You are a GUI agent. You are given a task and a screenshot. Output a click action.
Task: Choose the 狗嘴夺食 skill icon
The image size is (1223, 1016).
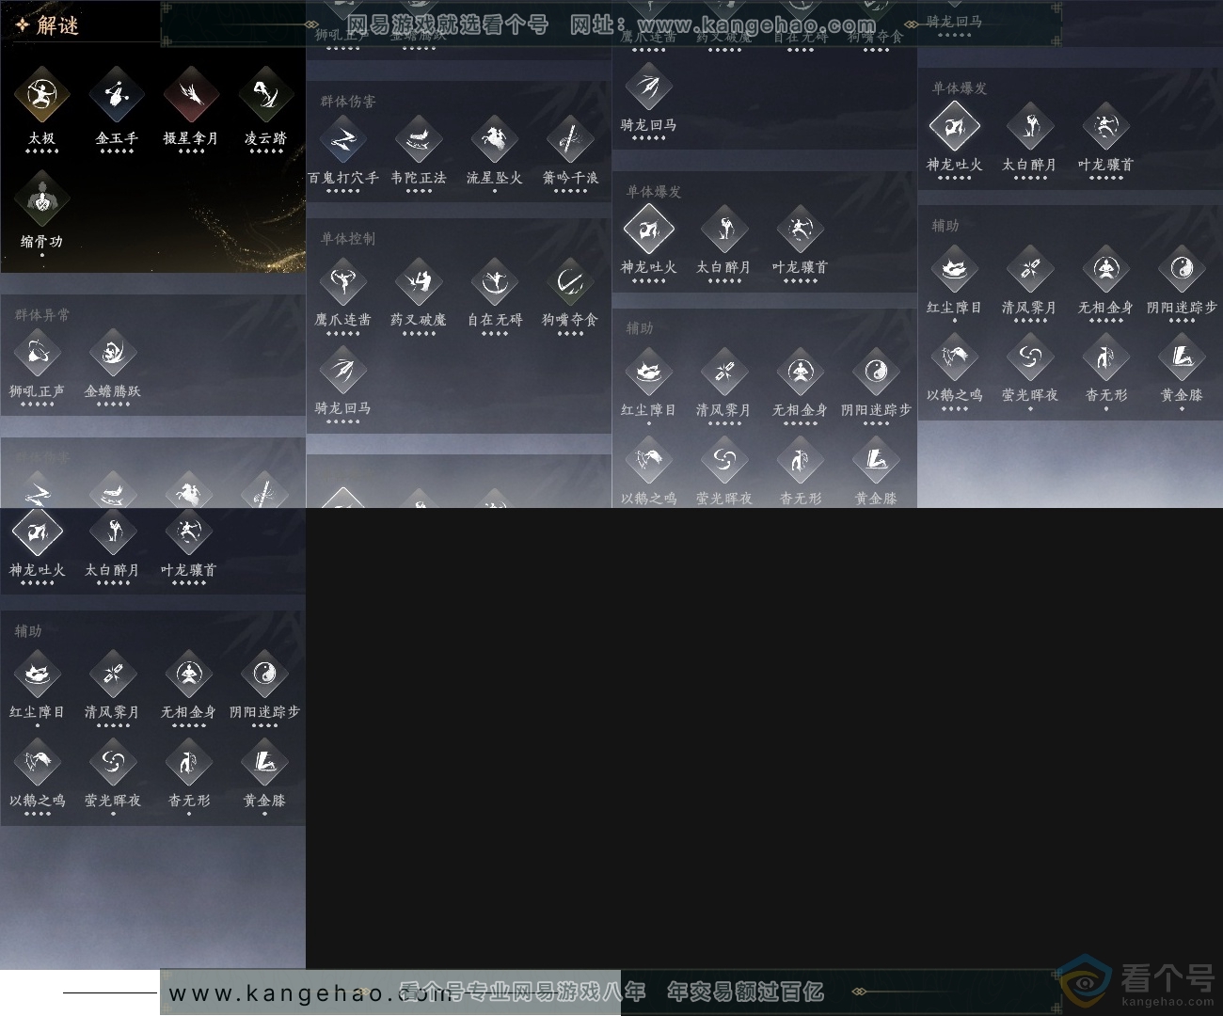(570, 282)
